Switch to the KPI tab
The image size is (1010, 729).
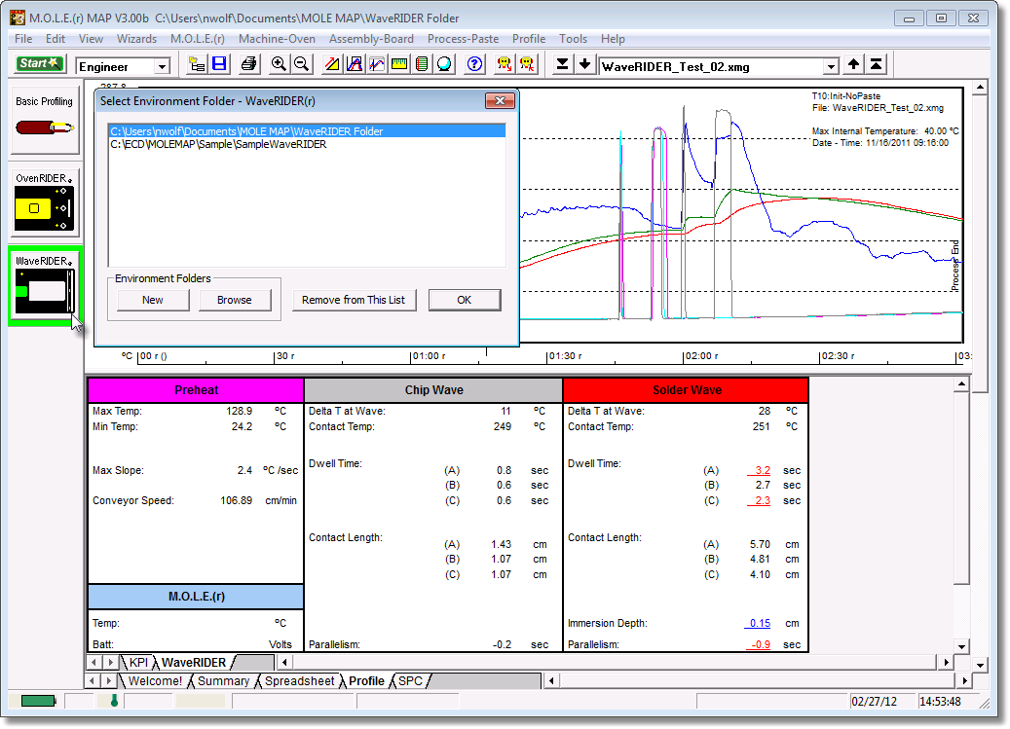[138, 662]
